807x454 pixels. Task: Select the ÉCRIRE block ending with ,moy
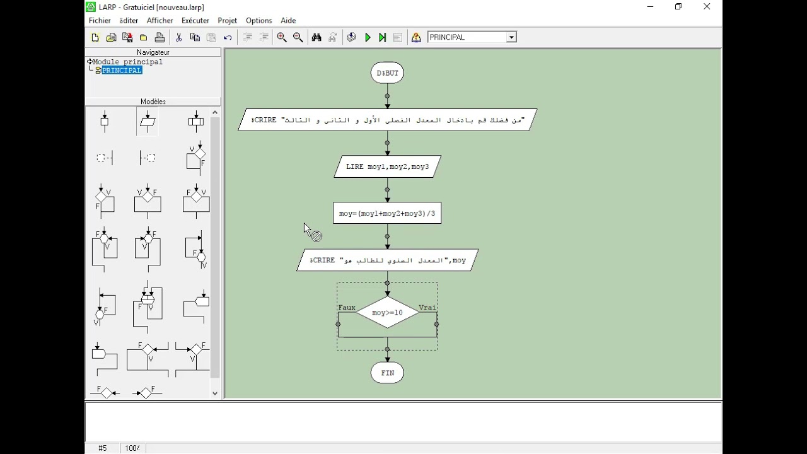(387, 260)
